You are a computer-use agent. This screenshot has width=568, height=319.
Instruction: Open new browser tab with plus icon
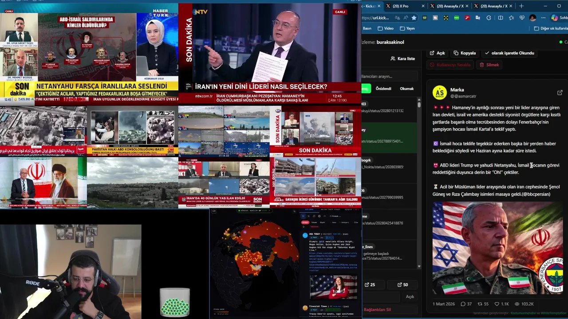[x=521, y=6]
